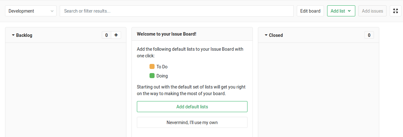Click the Add issues button

coord(372,11)
